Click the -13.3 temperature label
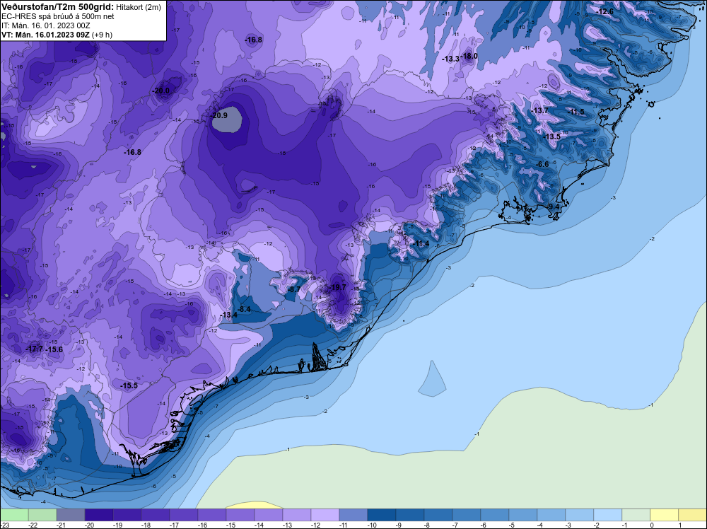Screen dimensions: 707x529 tap(450, 59)
